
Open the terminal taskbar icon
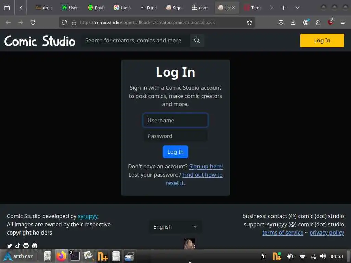pyautogui.click(x=74, y=256)
